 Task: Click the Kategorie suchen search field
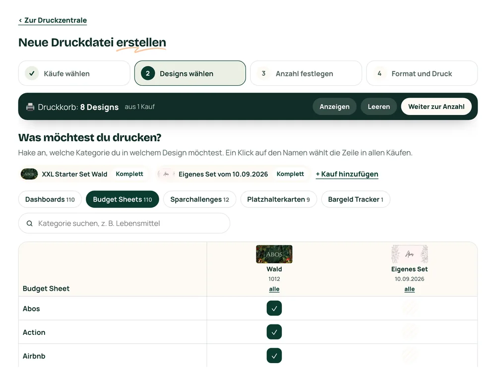point(124,223)
